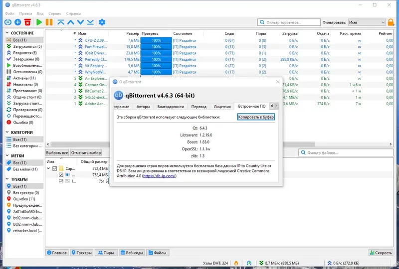Click the download speed 8,7 МБ/с status

pyautogui.click(x=279, y=263)
